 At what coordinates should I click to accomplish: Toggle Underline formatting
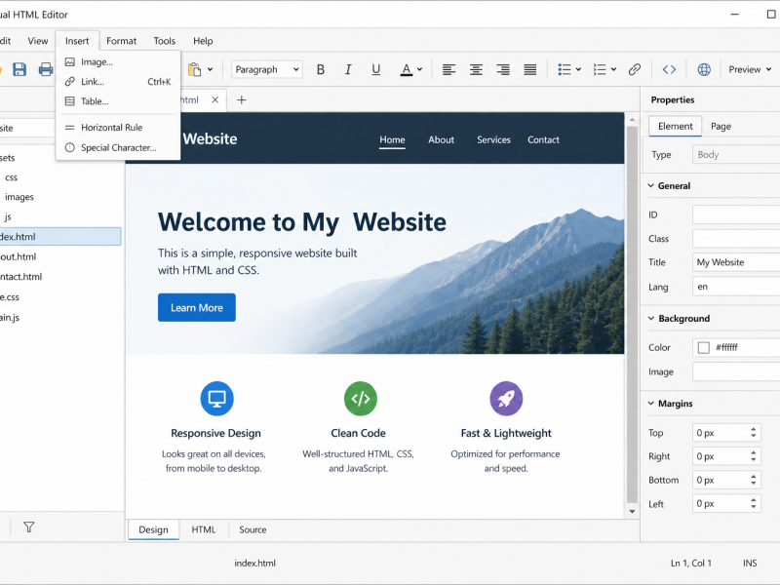click(x=376, y=69)
